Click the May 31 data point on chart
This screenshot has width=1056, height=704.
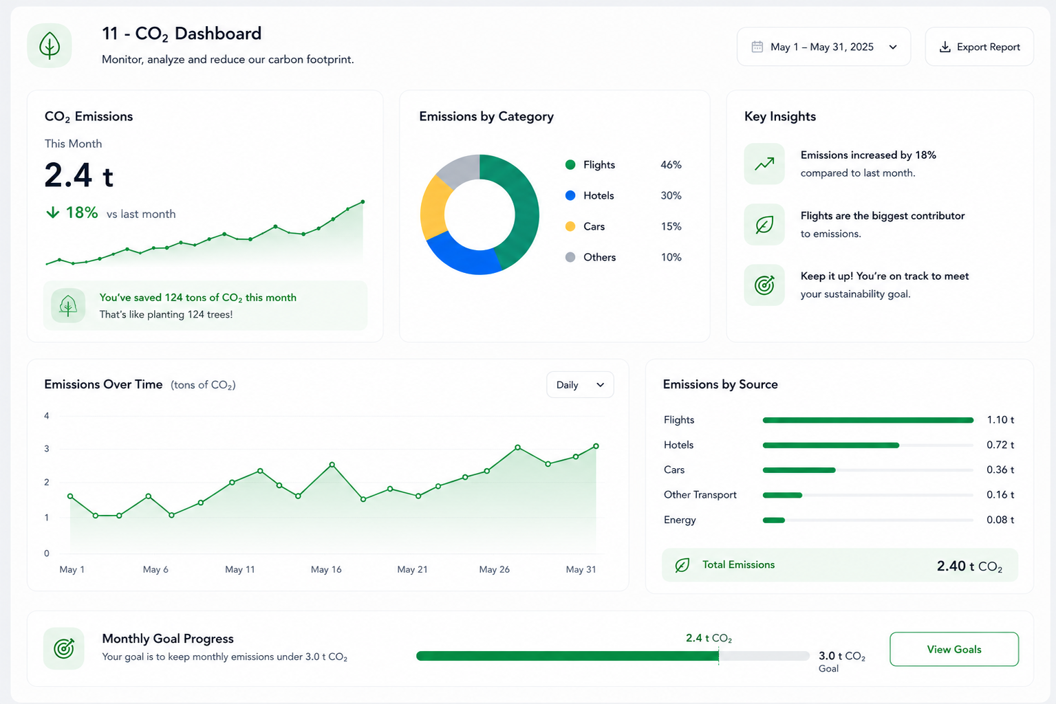[x=596, y=446]
